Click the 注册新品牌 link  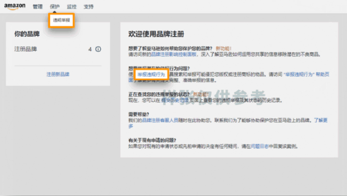pos(58,74)
